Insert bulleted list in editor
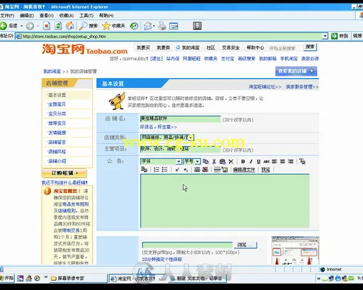 [164, 169]
